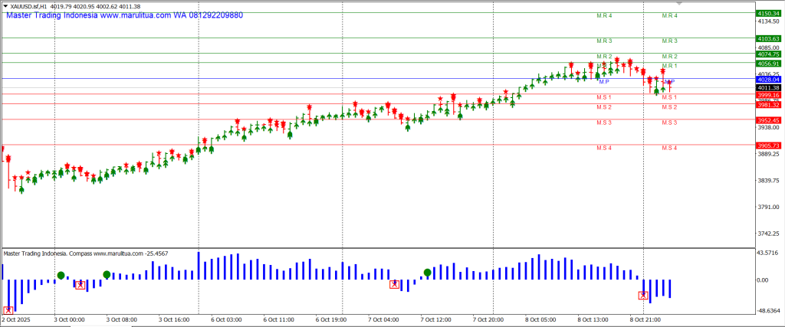Click the green 4150.34 price label
The image size is (785, 327).
coord(767,14)
